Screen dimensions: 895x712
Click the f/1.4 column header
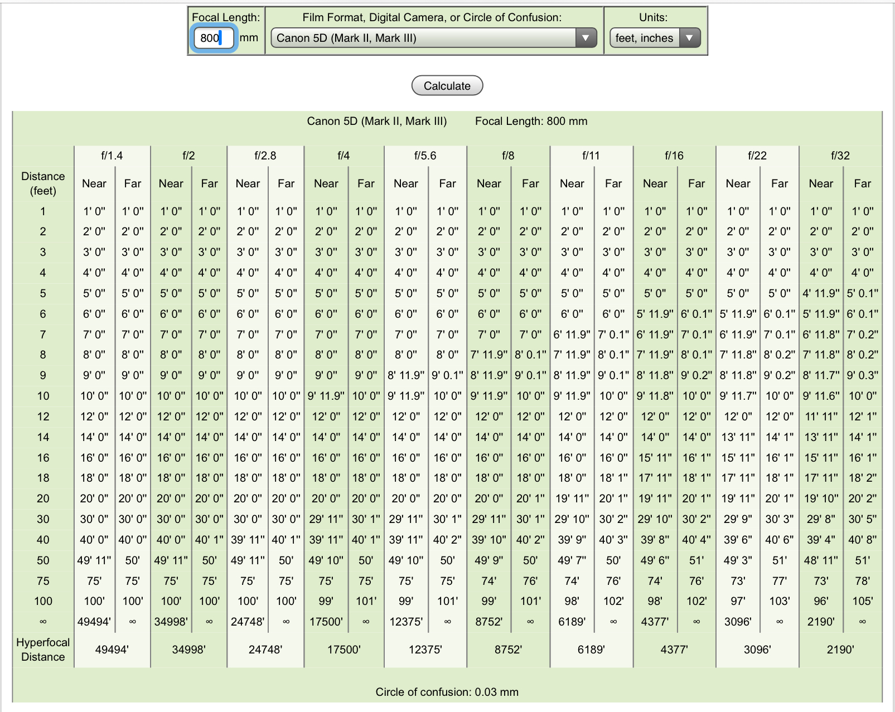click(112, 156)
